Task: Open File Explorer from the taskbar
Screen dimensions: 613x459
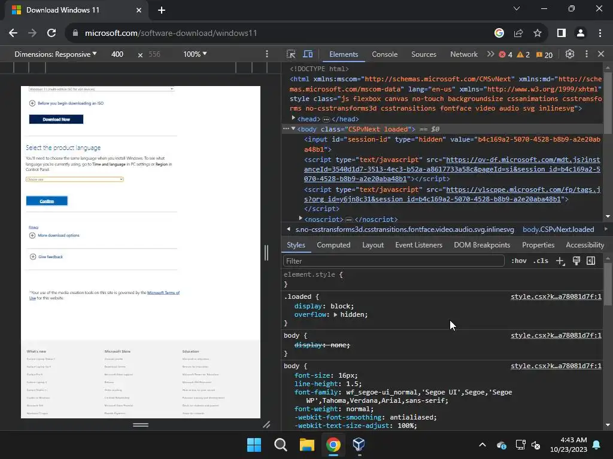Action: 307,445
